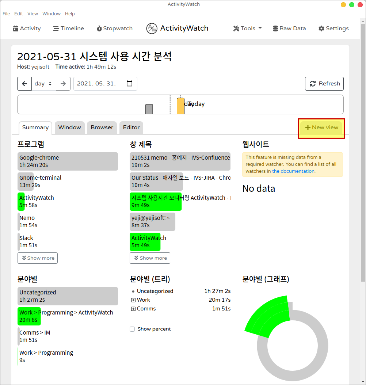Click the calendar picker icon in date field
This screenshot has width=366, height=385.
[129, 84]
